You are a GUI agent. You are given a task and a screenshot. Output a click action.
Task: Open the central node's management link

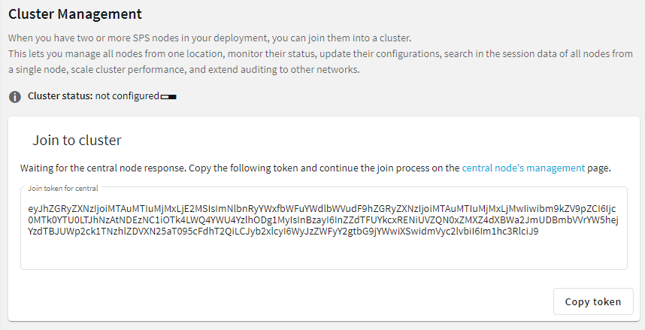(523, 168)
